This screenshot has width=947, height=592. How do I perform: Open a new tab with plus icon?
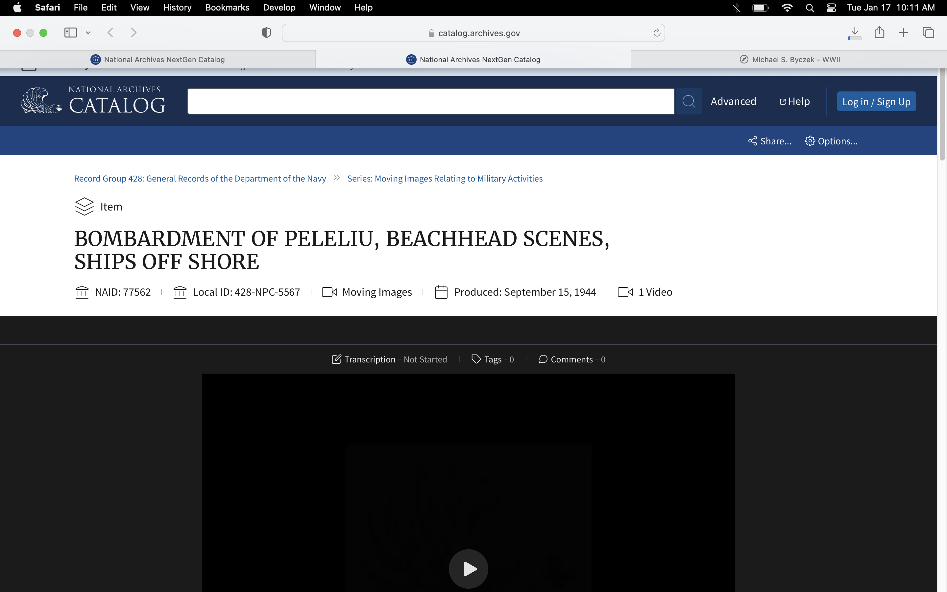point(903,33)
